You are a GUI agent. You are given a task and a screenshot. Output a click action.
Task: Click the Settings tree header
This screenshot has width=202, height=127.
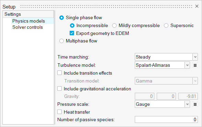pos(28,14)
